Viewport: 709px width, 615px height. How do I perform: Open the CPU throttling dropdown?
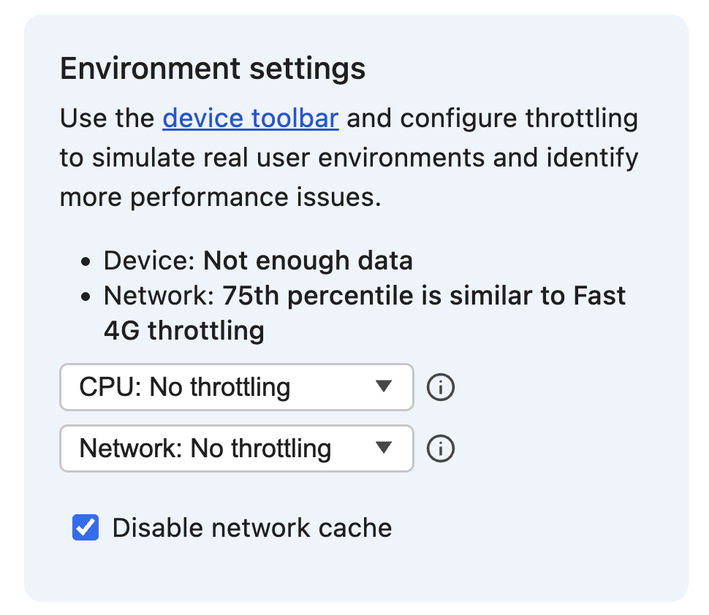point(235,387)
